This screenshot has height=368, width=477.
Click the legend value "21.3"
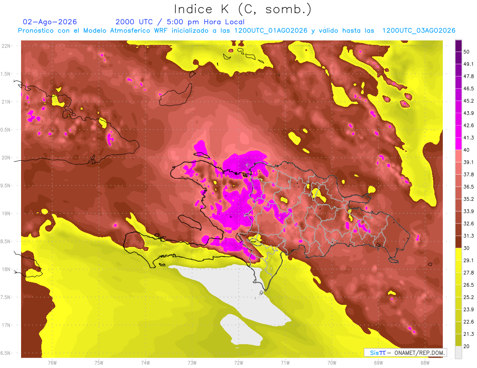[469, 334]
